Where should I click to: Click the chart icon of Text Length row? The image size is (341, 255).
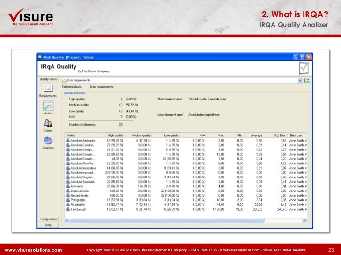(68, 209)
